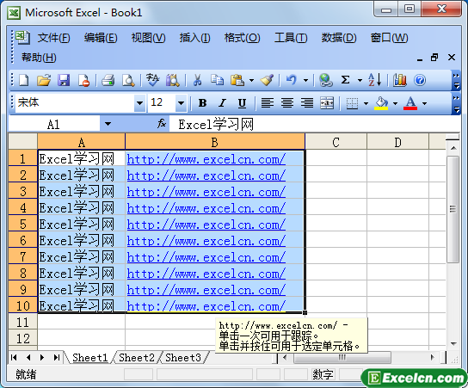This screenshot has width=468, height=388.
Task: Select the Format Painter brush
Action: click(x=267, y=80)
